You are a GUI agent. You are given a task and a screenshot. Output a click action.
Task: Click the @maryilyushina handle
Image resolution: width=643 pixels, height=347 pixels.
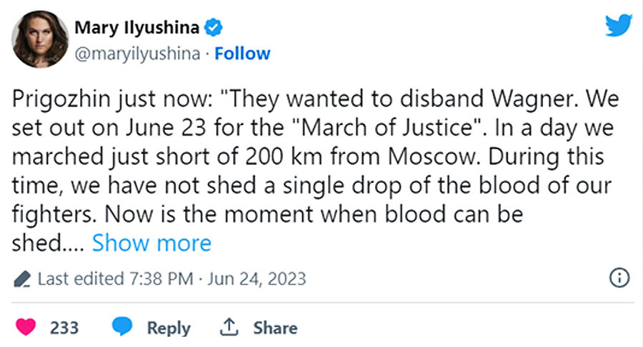point(136,54)
